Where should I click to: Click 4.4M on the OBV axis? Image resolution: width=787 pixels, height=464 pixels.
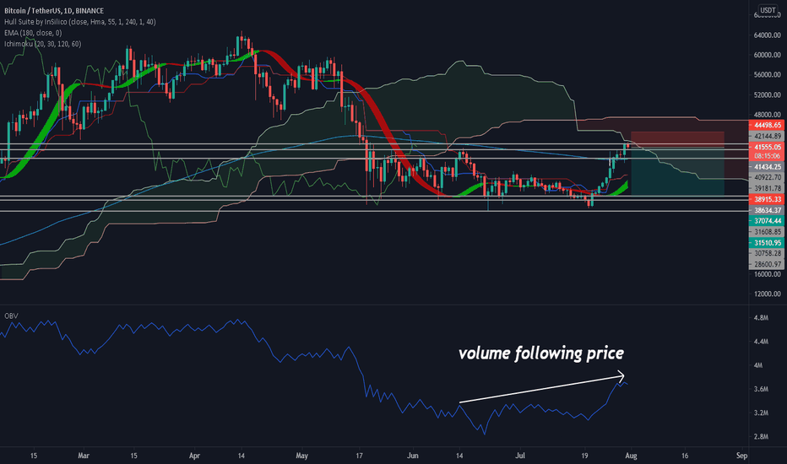click(x=761, y=342)
